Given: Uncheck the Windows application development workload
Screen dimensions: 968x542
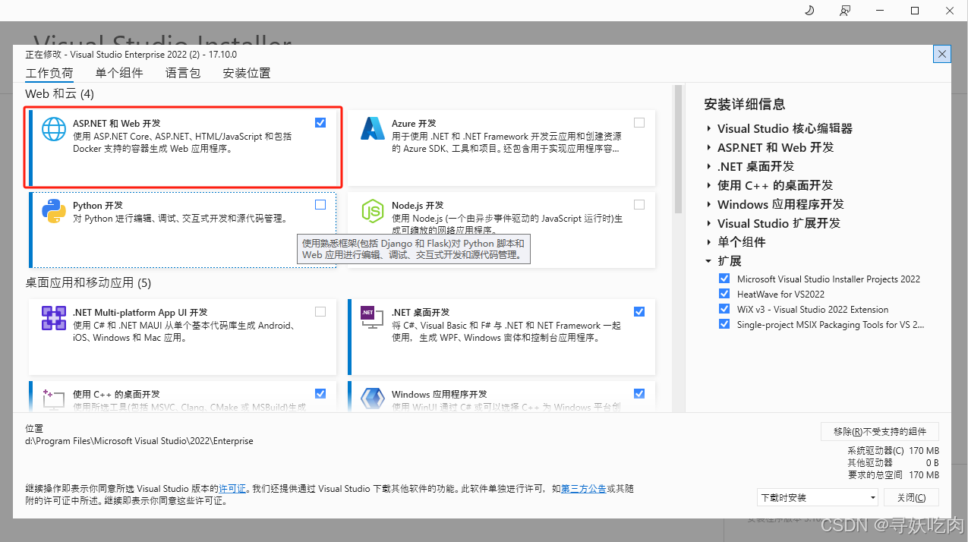Looking at the screenshot, I should [639, 393].
